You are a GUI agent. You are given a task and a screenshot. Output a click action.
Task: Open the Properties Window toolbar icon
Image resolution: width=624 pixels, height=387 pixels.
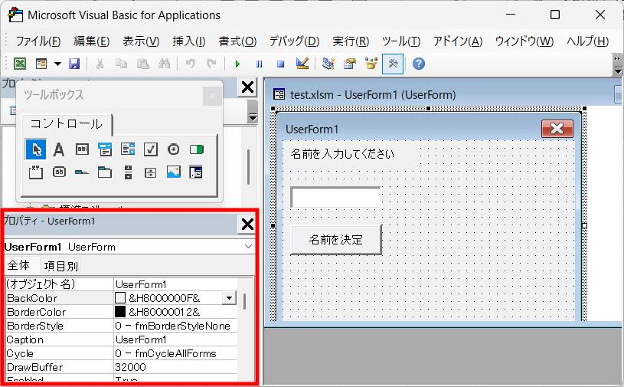click(350, 64)
